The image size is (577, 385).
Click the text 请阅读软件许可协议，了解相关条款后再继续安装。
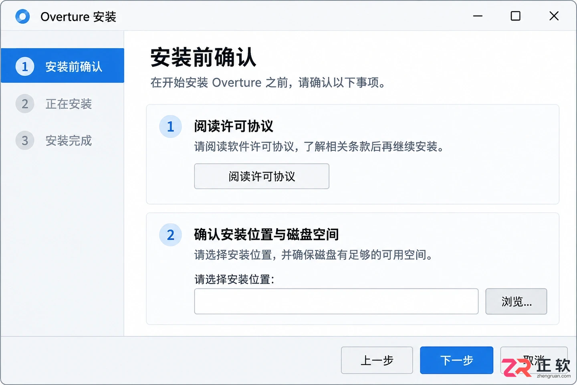(319, 146)
